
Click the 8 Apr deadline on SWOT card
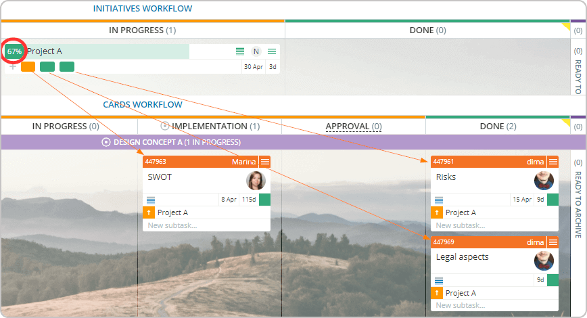point(229,200)
